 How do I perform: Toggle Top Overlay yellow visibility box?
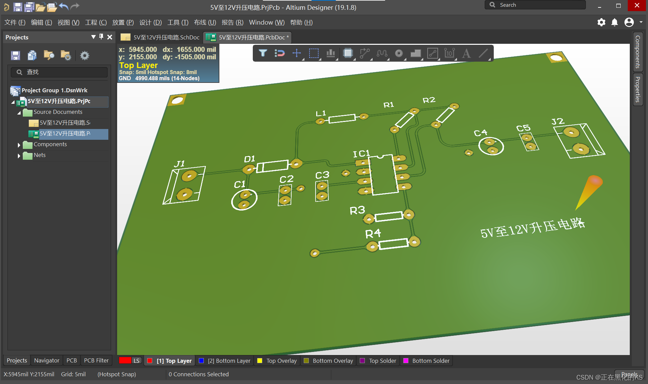pyautogui.click(x=260, y=361)
